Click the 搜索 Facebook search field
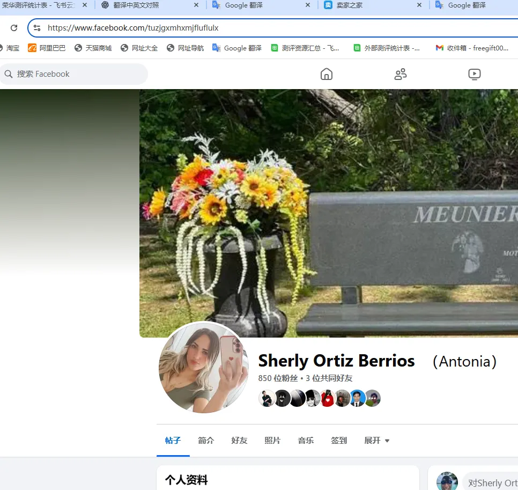Image resolution: width=518 pixels, height=490 pixels. pyautogui.click(x=75, y=74)
